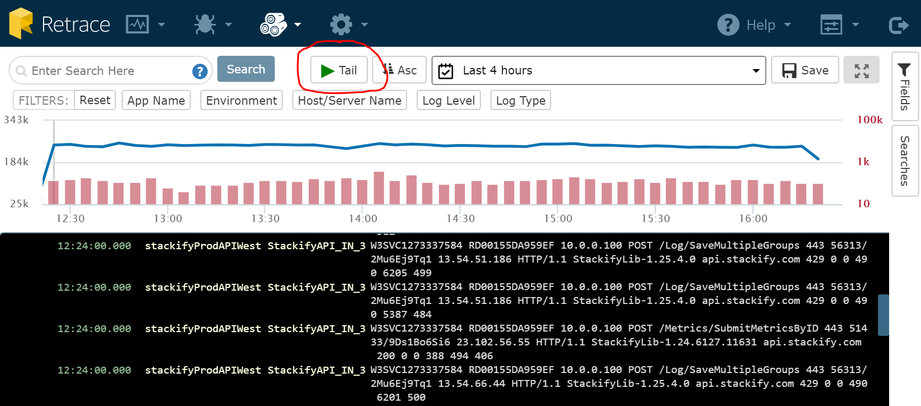Click the 100k right axis value
The image size is (921, 406).
[870, 120]
